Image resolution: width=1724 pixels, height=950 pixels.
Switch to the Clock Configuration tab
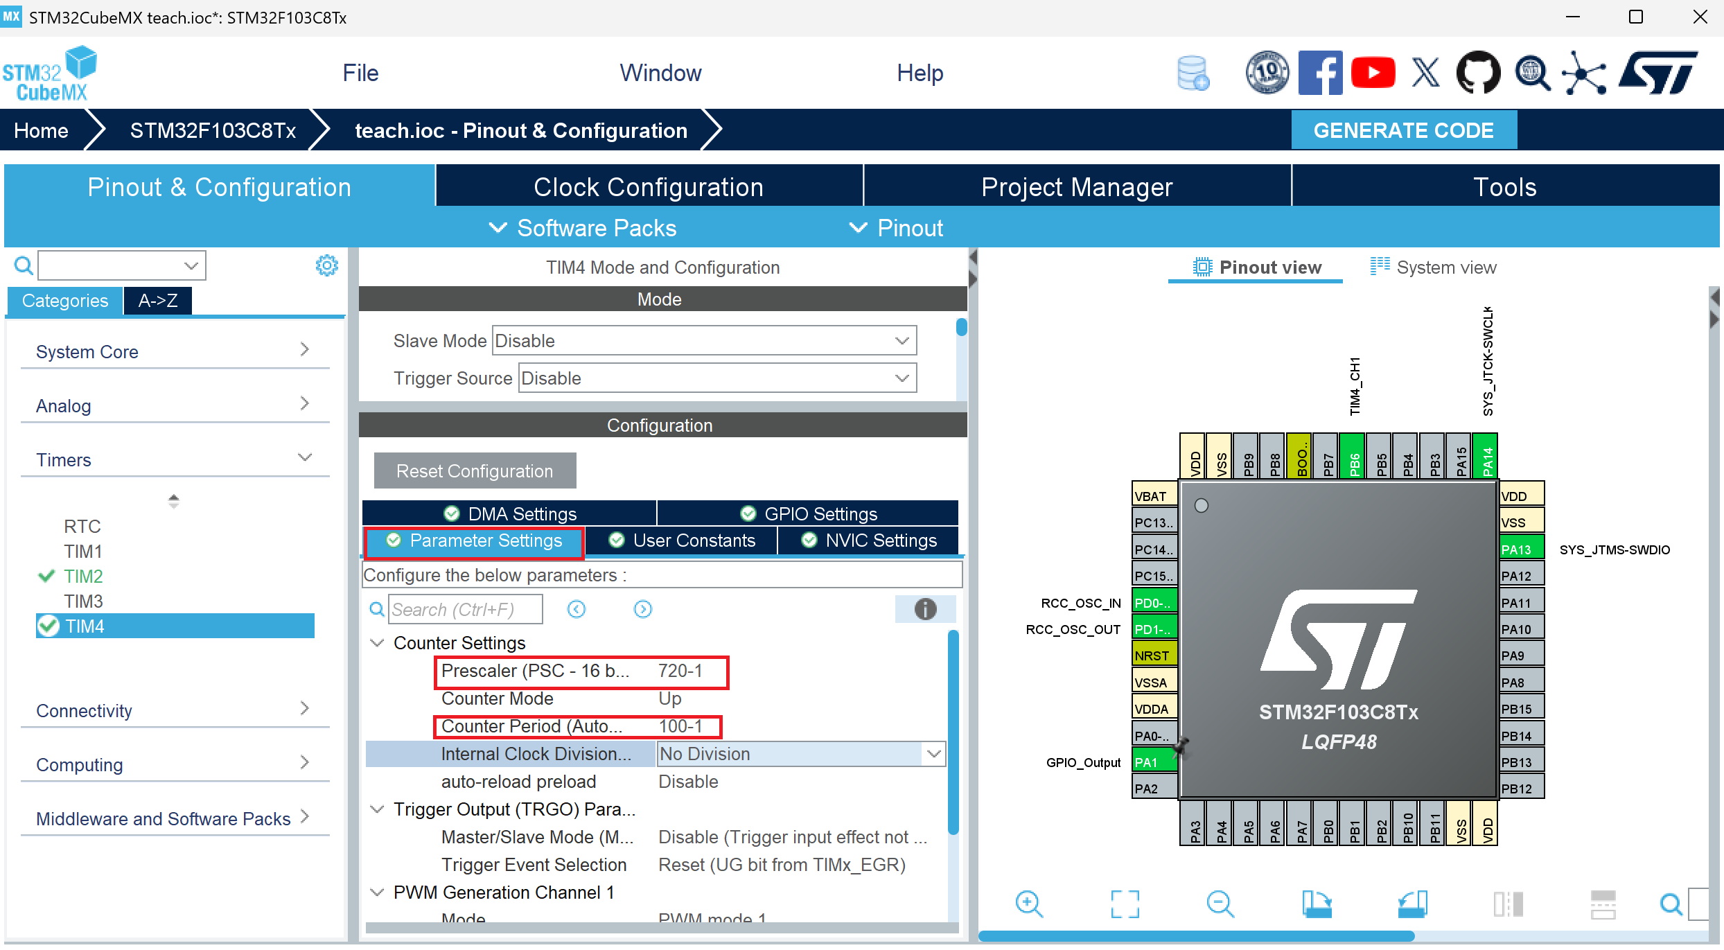coord(649,187)
